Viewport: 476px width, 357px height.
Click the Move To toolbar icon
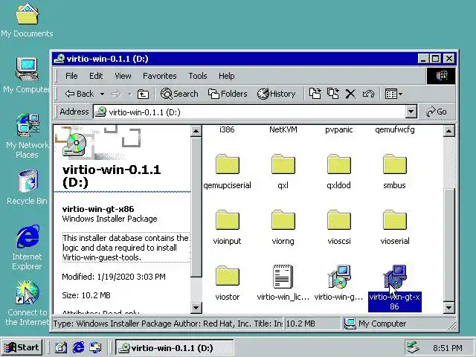[x=315, y=94]
